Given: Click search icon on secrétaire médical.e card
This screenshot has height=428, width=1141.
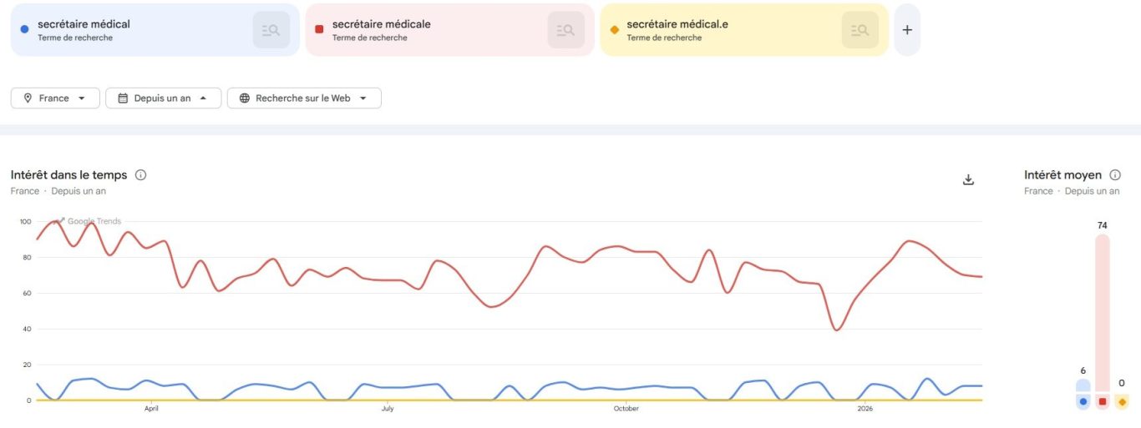Looking at the screenshot, I should (x=860, y=30).
